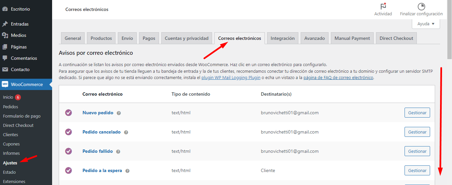Open Pedidos in the WooCommerce submenu
The image size is (452, 185).
coord(11,107)
